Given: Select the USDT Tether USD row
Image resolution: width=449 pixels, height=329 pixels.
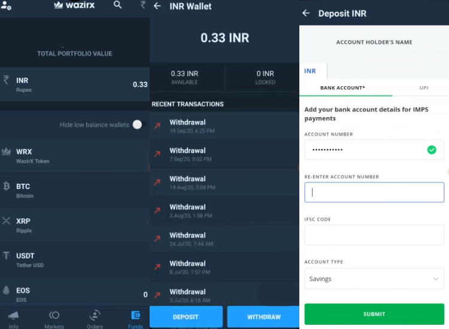Looking at the screenshot, I should 75,260.
